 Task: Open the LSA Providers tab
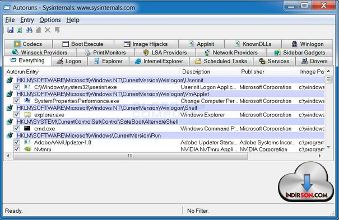pyautogui.click(x=165, y=53)
